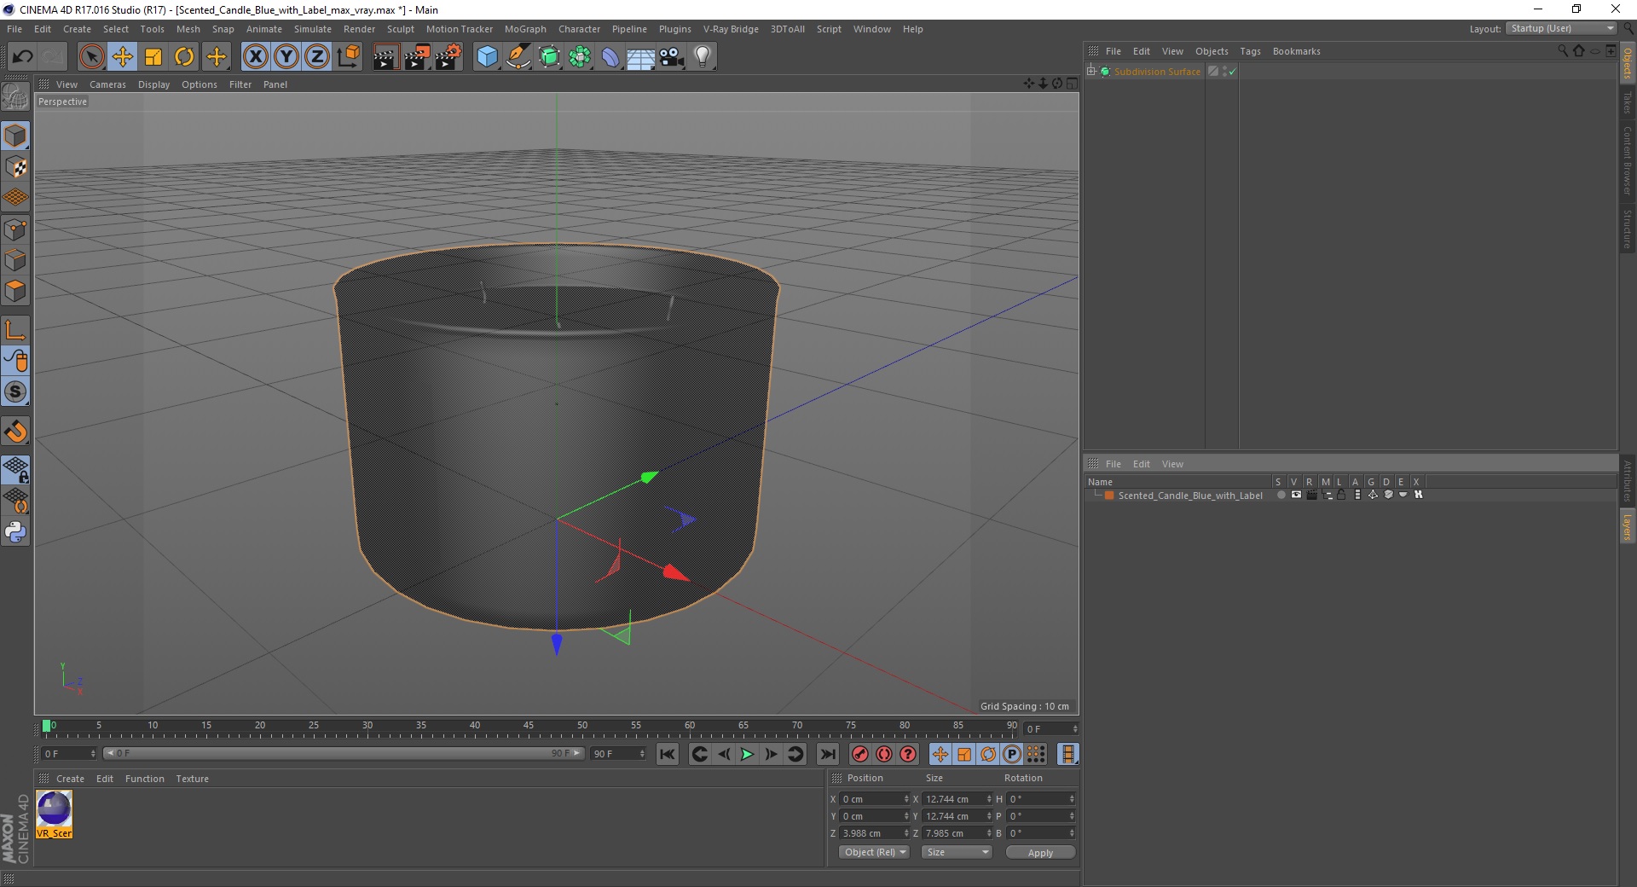Open the MoGraph menu

pyautogui.click(x=525, y=29)
